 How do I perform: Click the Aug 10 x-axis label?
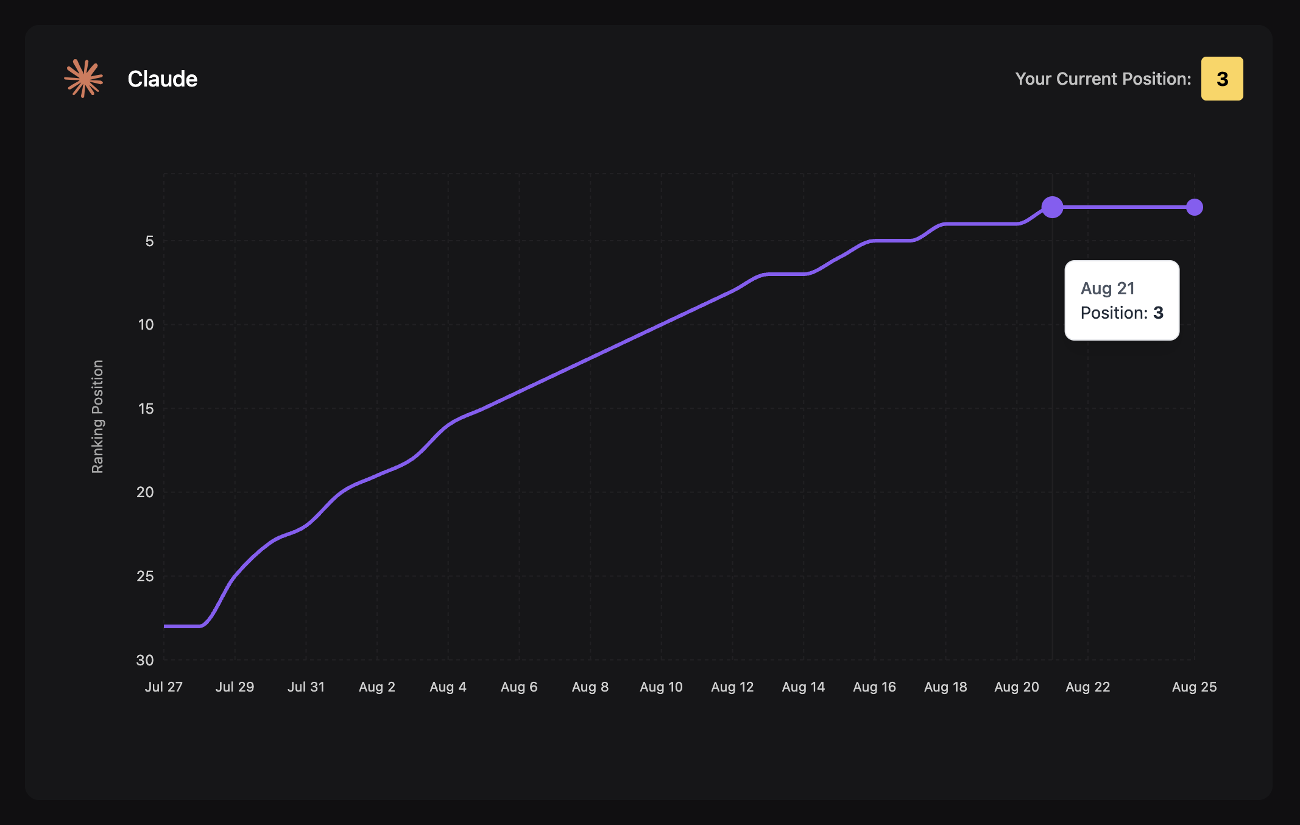(661, 687)
